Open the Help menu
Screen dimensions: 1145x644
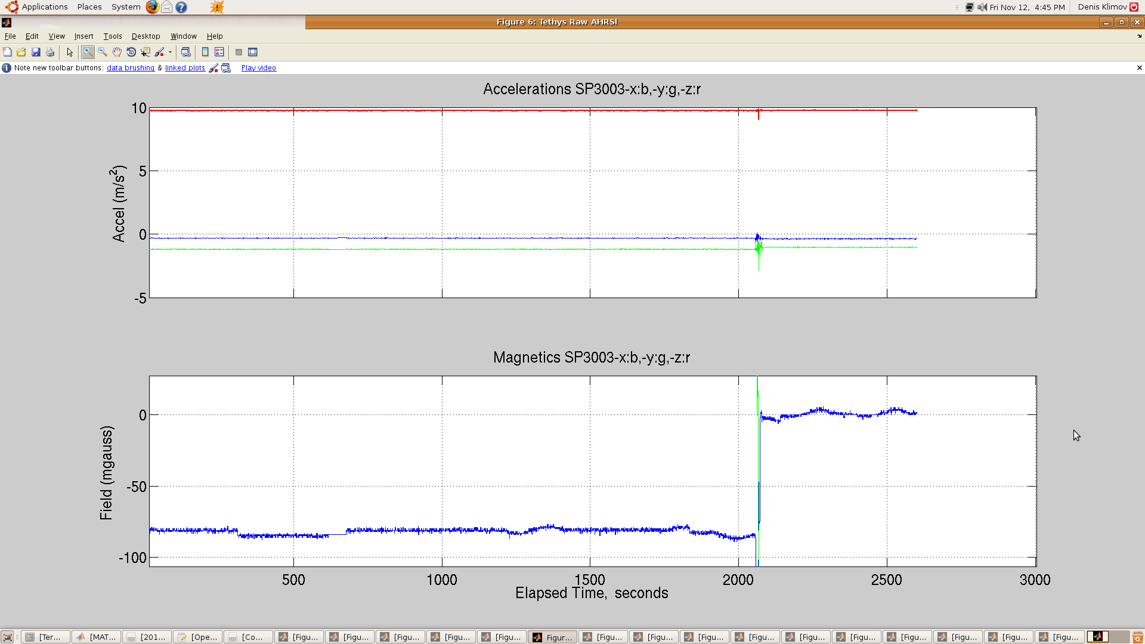215,36
